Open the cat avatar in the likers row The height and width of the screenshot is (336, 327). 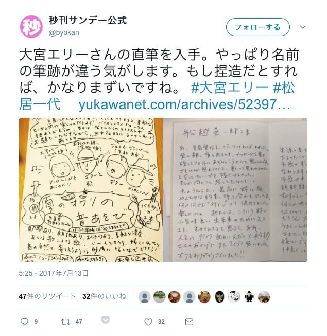click(204, 297)
